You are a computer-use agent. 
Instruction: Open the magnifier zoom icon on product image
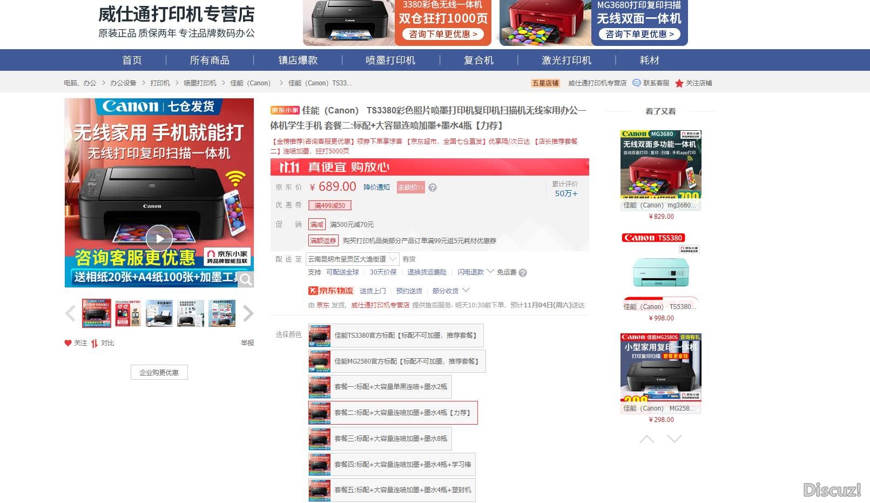point(246,279)
